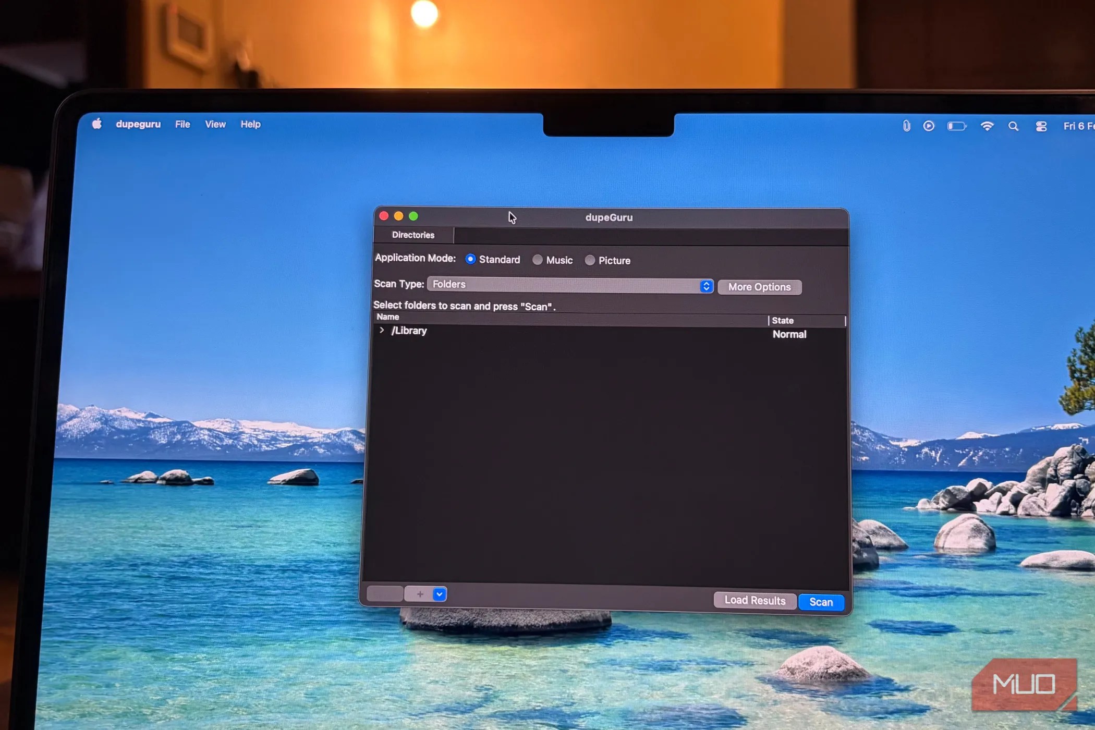Screen dimensions: 1095x730
Task: Click the playback icon in the menu bar
Action: pyautogui.click(x=929, y=126)
